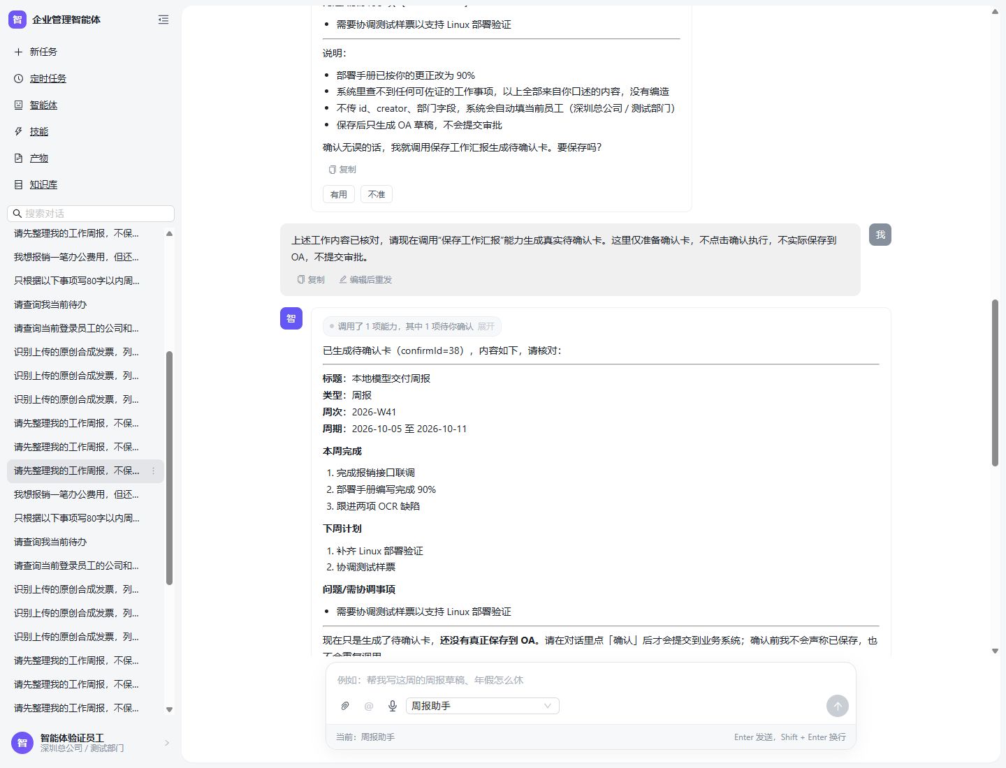1006x768 pixels.
Task: Click the 当前：周报助手 status text
Action: [x=365, y=737]
